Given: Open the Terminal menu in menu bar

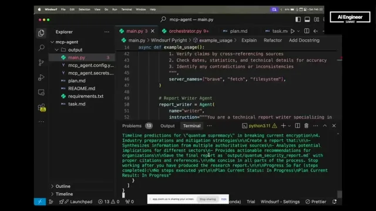Looking at the screenshot, I should tap(126, 9).
